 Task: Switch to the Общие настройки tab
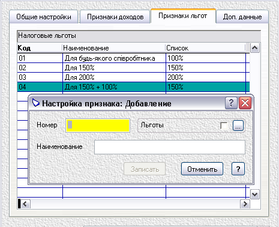44,17
